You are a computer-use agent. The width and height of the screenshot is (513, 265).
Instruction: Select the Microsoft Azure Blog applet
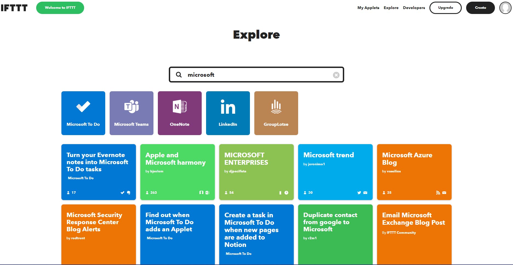pos(414,172)
